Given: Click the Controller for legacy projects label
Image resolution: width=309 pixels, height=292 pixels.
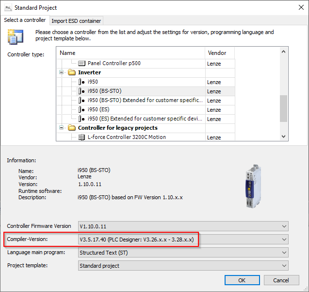Looking at the screenshot, I should (x=118, y=128).
